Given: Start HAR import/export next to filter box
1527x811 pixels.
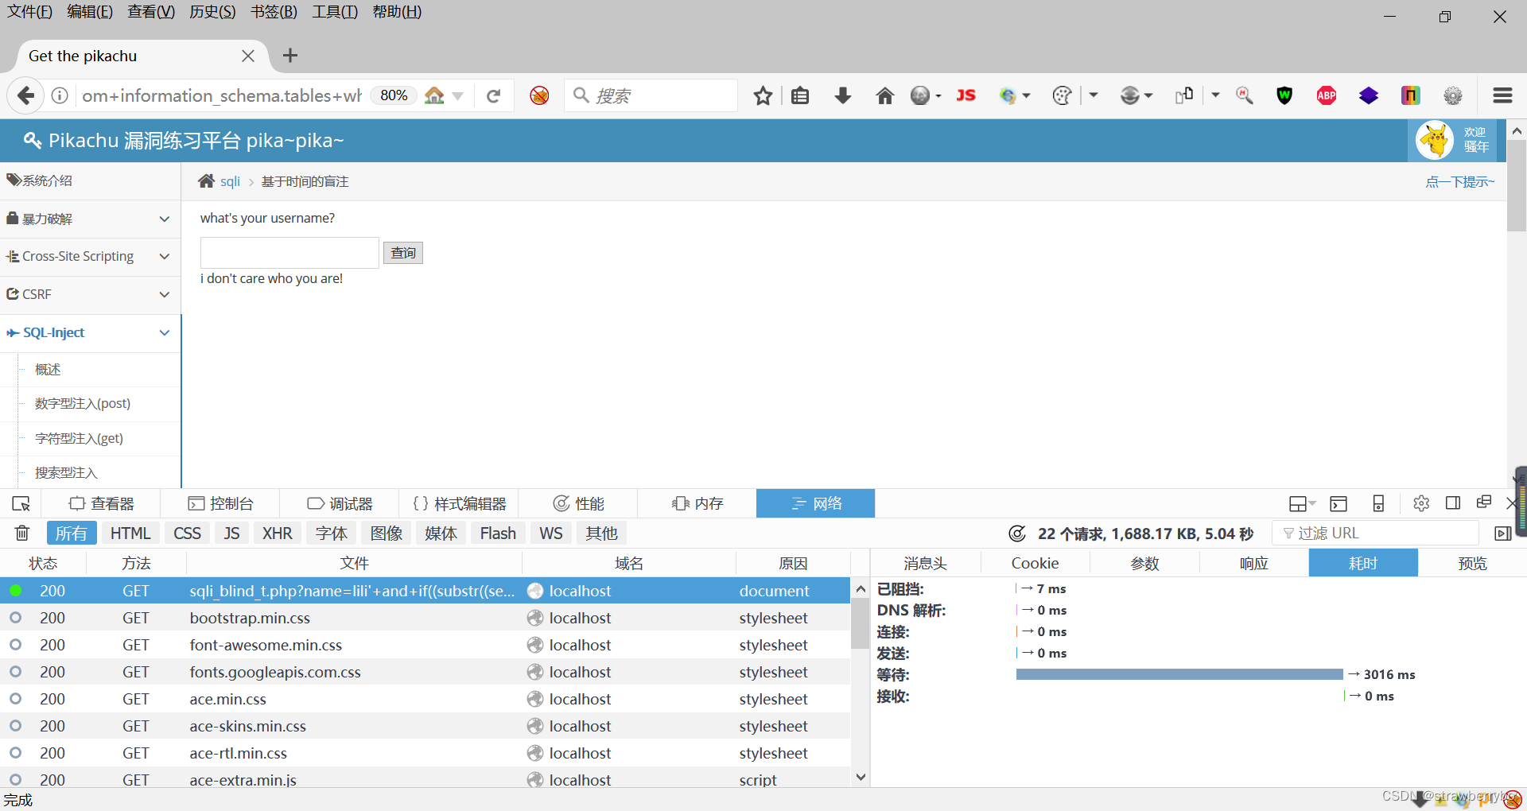Looking at the screenshot, I should point(1503,533).
